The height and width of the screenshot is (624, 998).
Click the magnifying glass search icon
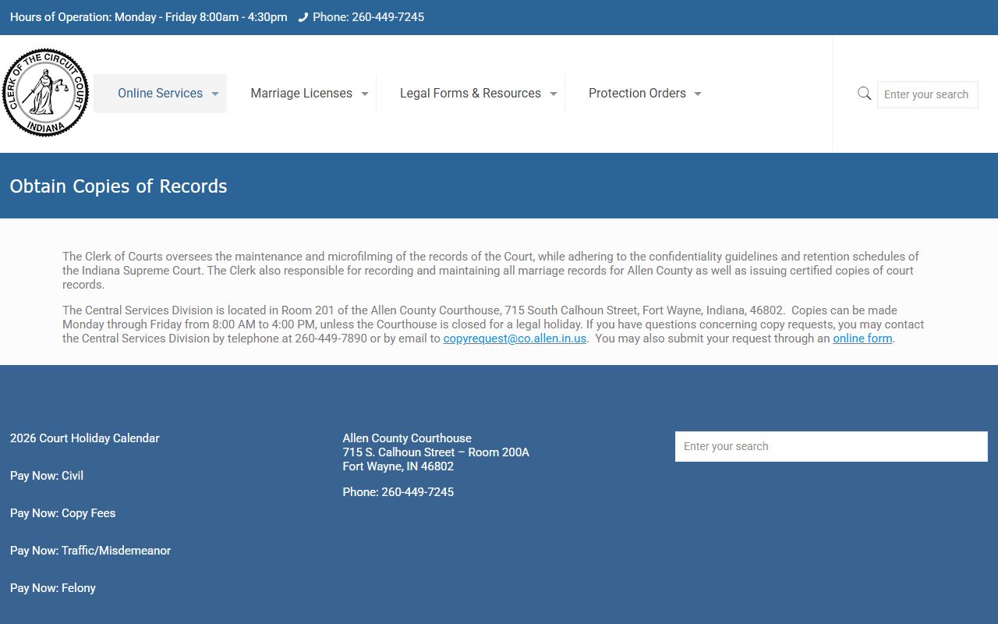(x=864, y=94)
